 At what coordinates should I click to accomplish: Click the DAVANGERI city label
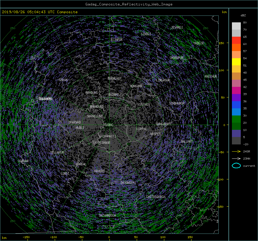(x=128, y=183)
